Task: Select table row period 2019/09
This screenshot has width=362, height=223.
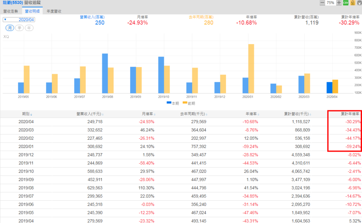Action: coord(26,180)
